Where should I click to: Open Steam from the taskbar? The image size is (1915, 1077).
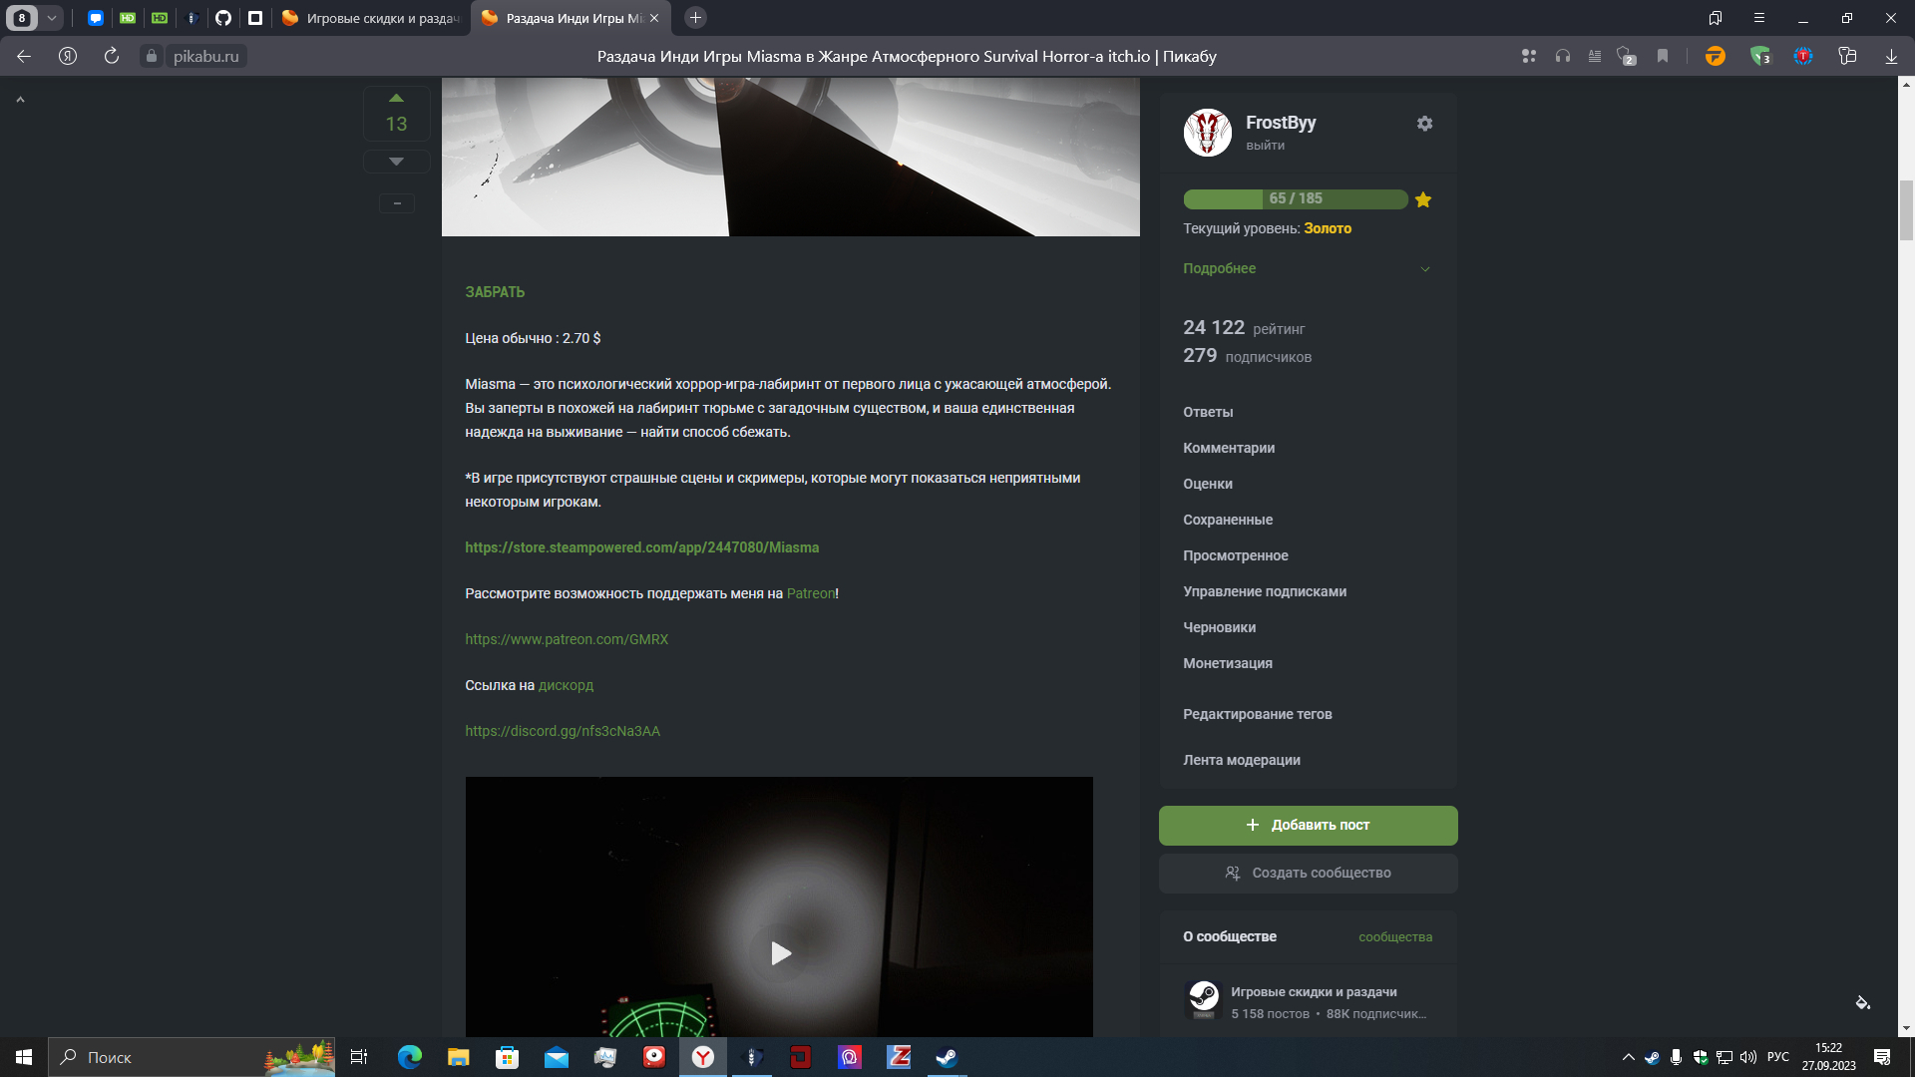947,1057
